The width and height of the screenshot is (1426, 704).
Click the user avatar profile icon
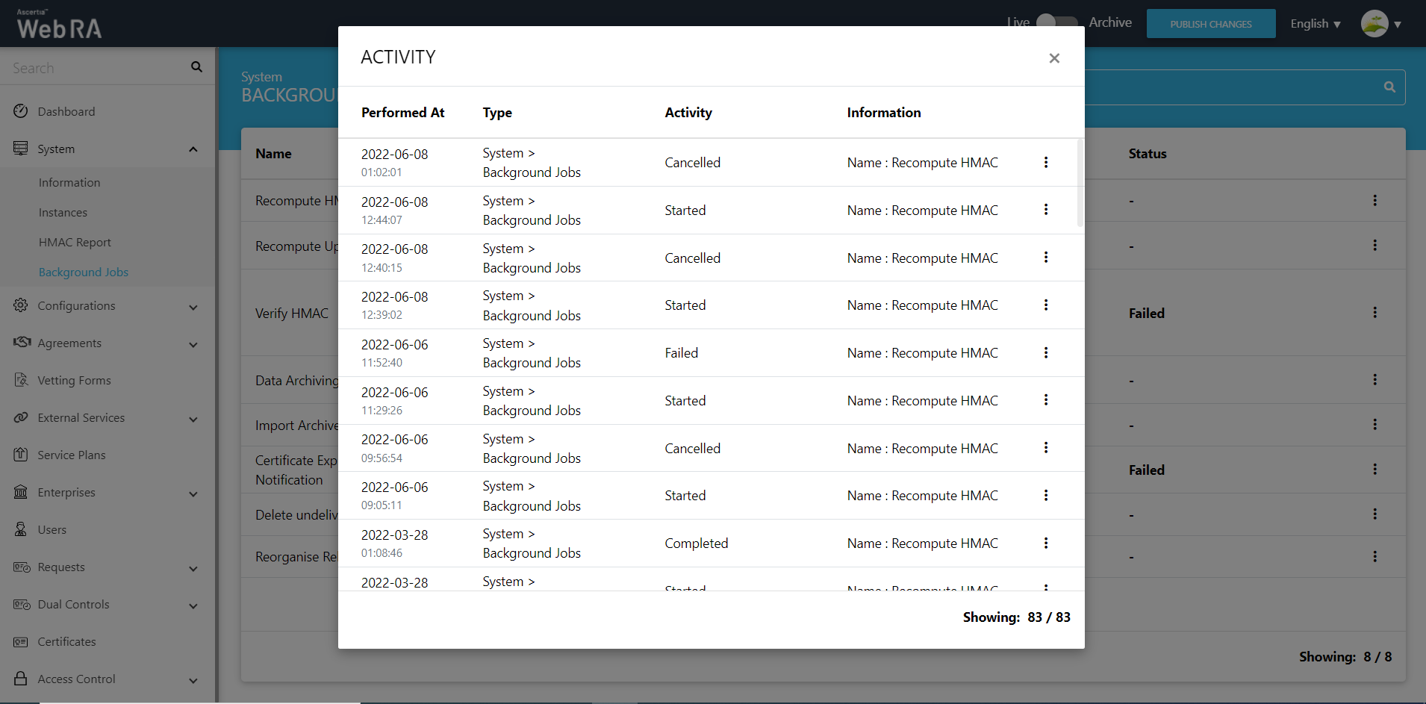(1374, 24)
